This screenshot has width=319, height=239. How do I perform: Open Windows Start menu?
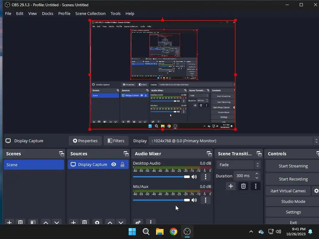coord(132,232)
